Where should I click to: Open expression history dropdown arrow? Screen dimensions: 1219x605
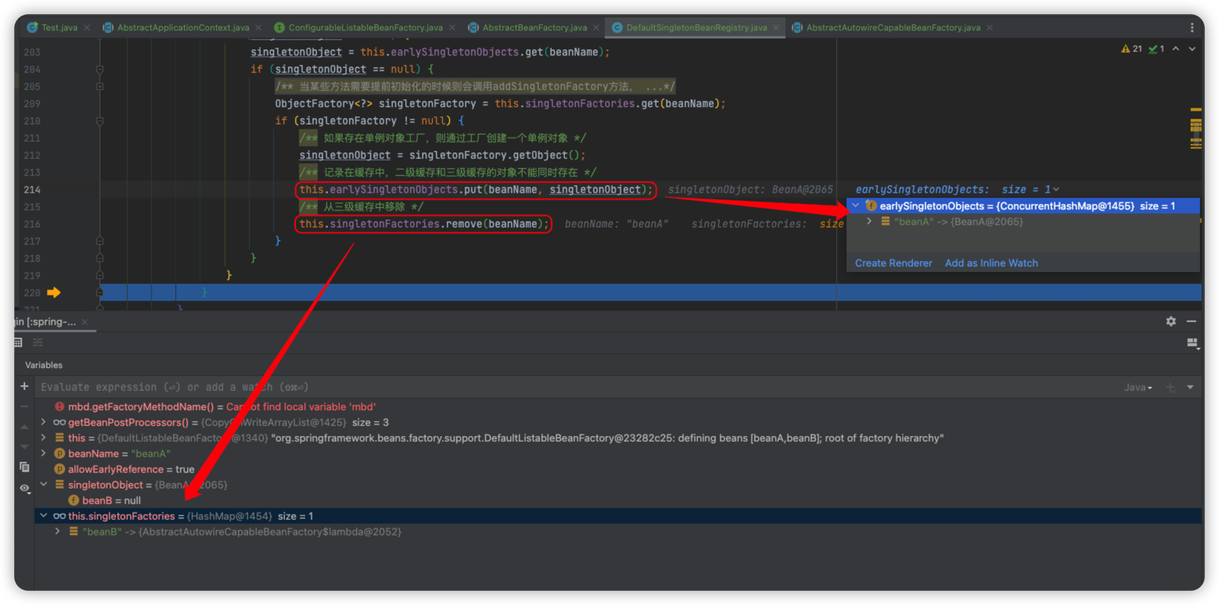[x=1190, y=388]
